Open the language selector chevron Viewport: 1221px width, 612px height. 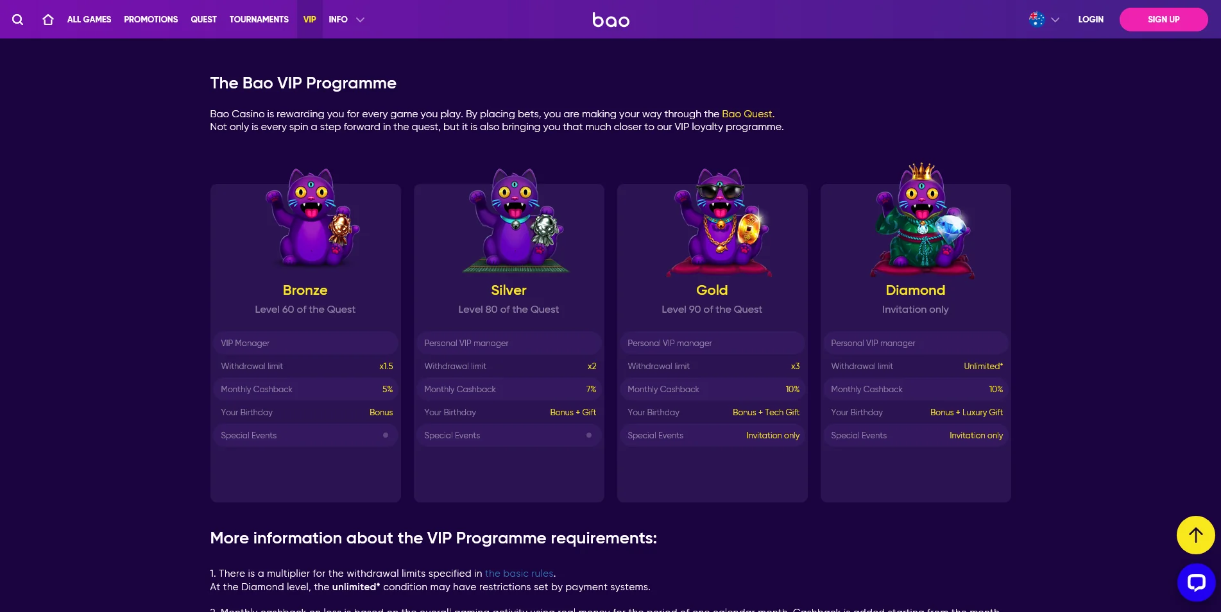[x=1055, y=19]
